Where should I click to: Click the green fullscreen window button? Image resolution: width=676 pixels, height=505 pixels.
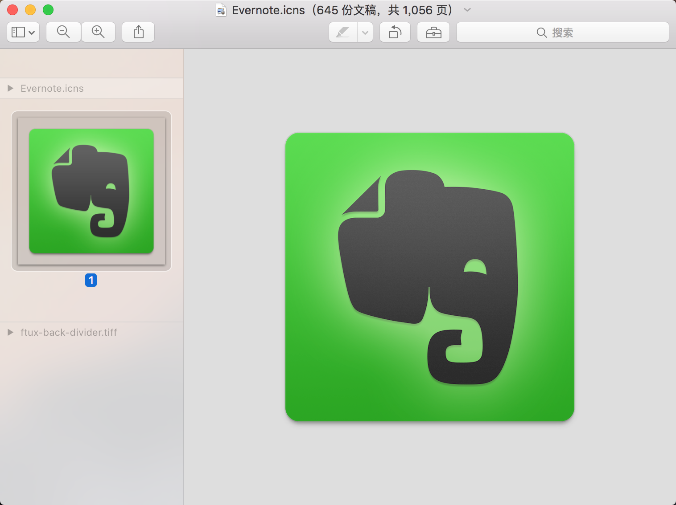click(x=48, y=10)
